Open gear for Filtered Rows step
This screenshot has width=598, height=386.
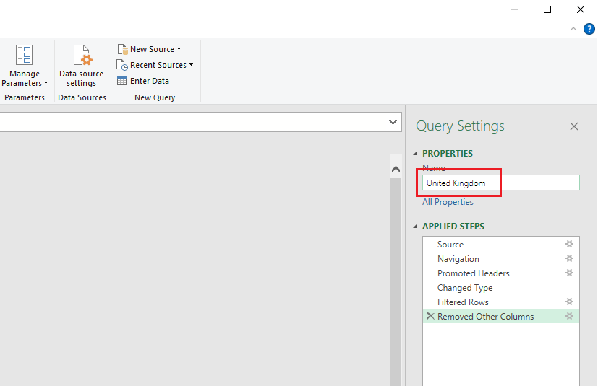tap(569, 302)
